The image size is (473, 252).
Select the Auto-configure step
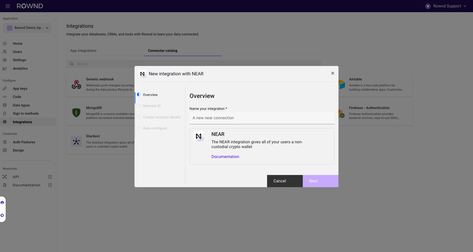click(x=155, y=128)
